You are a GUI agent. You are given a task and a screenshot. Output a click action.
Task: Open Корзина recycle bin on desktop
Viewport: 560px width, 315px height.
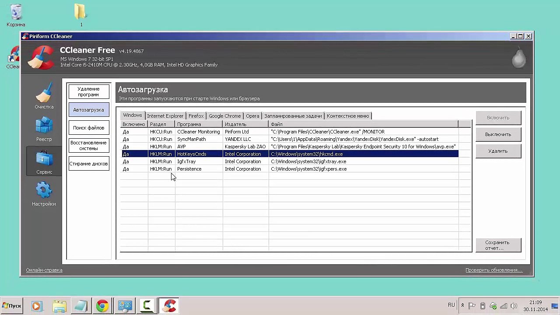point(16,16)
